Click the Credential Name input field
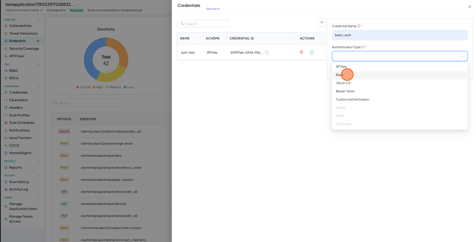Image resolution: width=476 pixels, height=242 pixels. (x=400, y=35)
